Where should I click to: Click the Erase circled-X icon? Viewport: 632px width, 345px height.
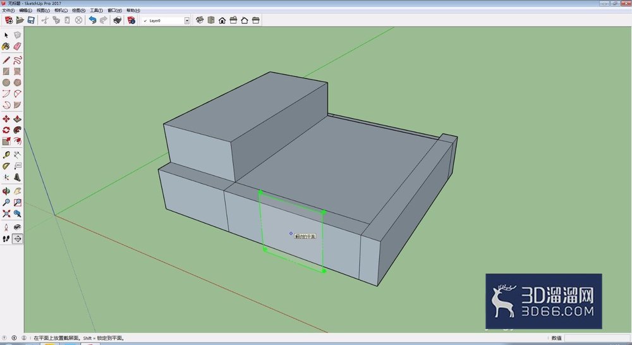[x=78, y=20]
